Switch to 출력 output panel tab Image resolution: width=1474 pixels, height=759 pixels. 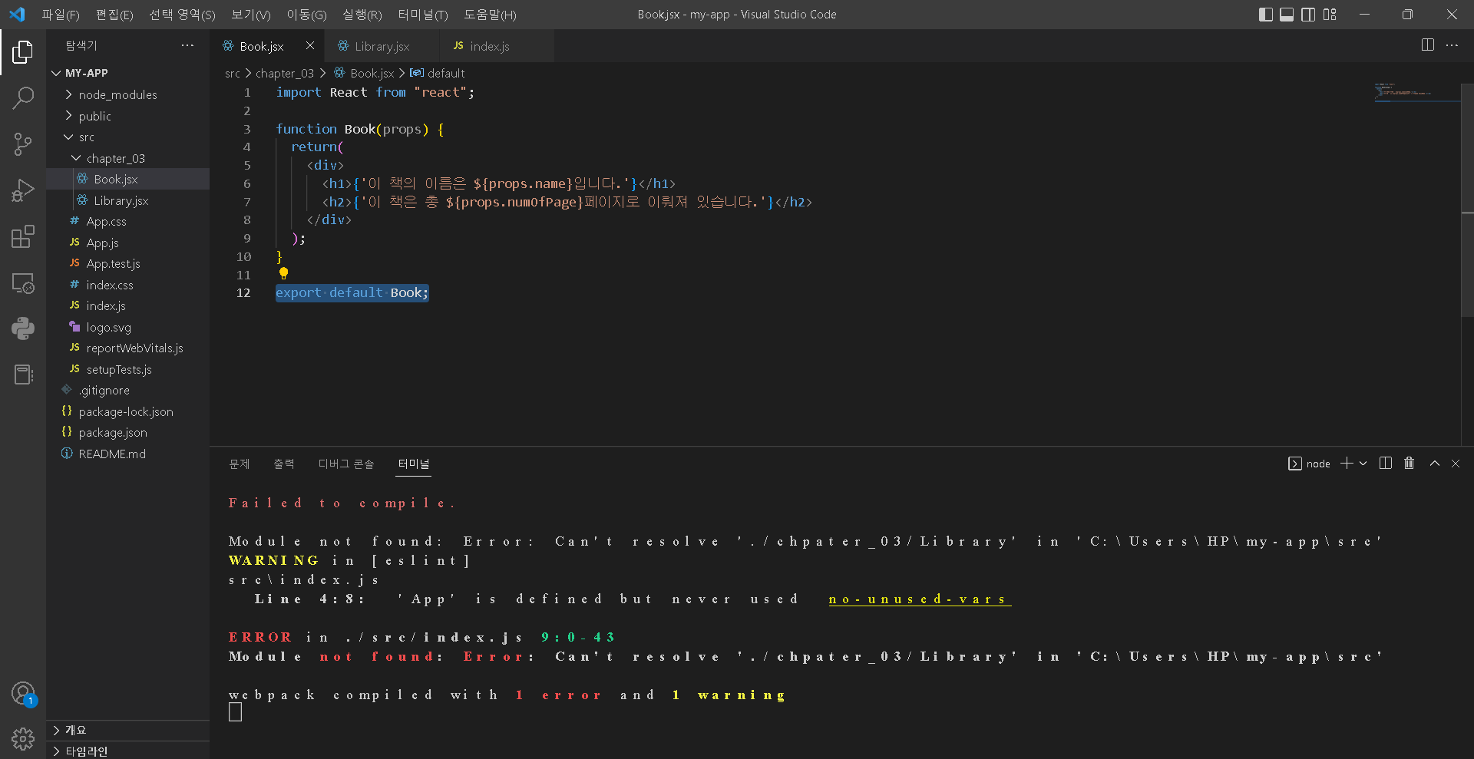pyautogui.click(x=284, y=464)
